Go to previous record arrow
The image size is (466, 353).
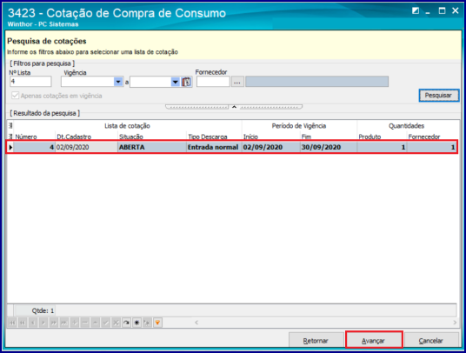click(33, 323)
